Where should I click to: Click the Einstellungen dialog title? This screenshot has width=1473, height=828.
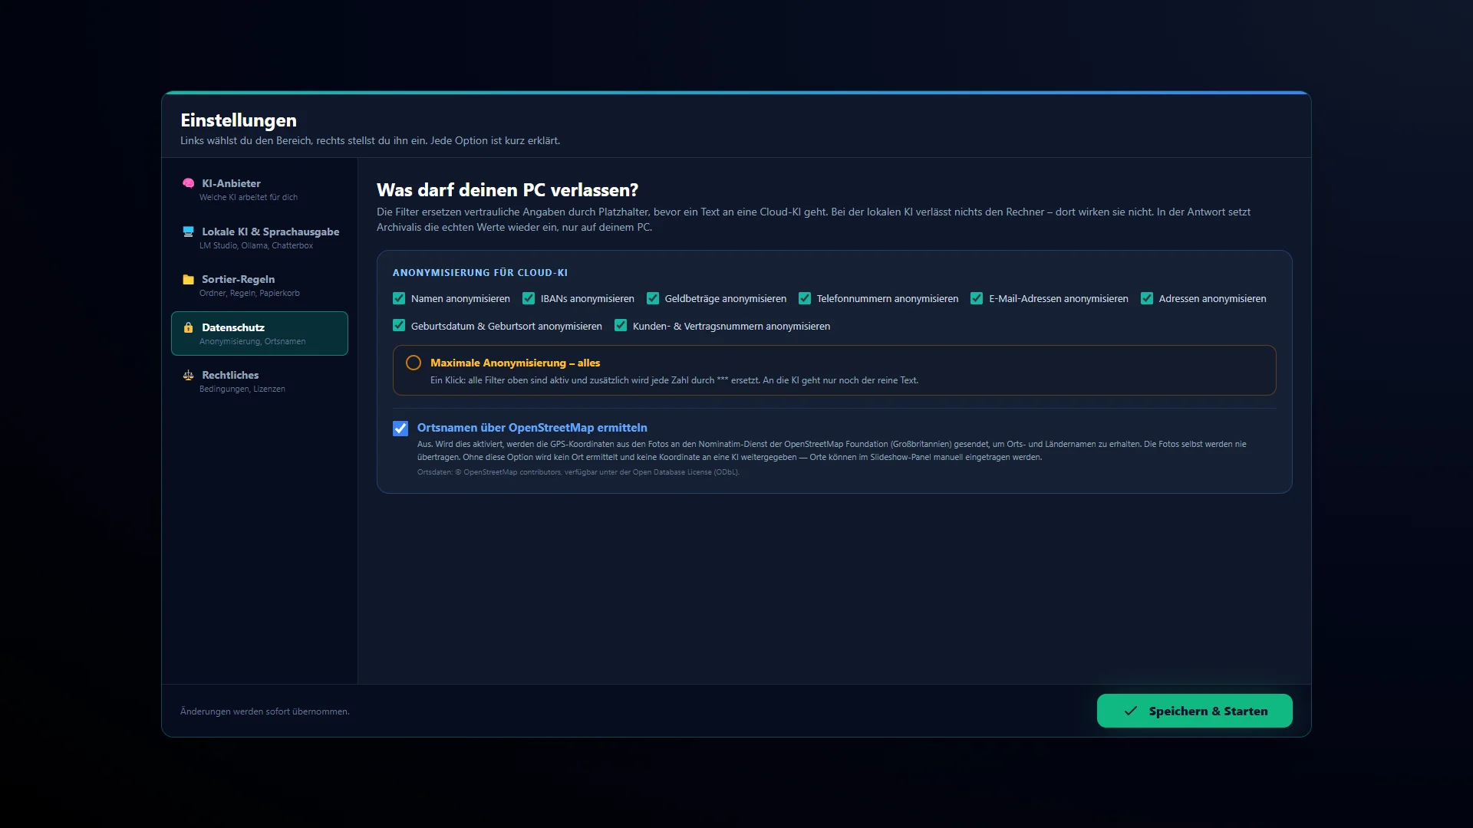click(x=239, y=120)
